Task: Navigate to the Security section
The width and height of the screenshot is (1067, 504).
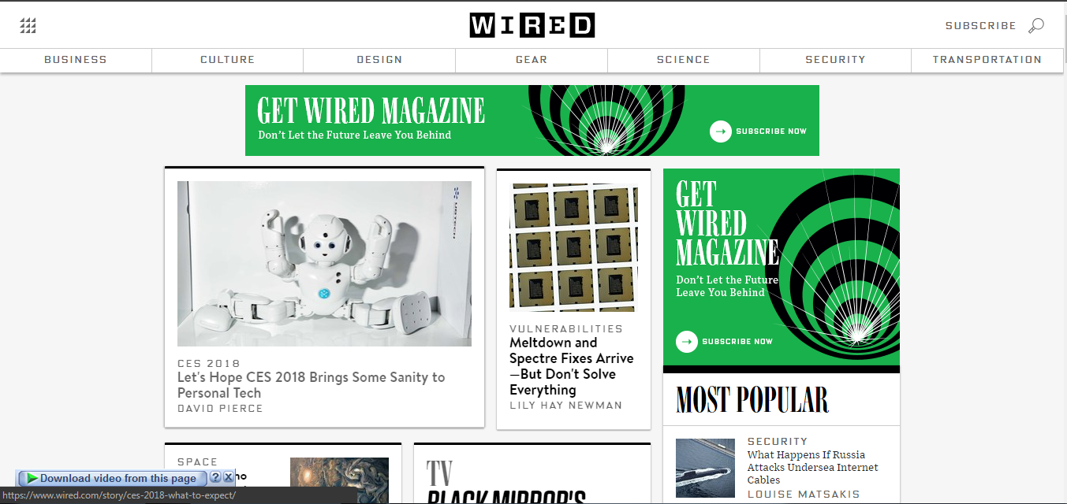Action: pos(835,60)
